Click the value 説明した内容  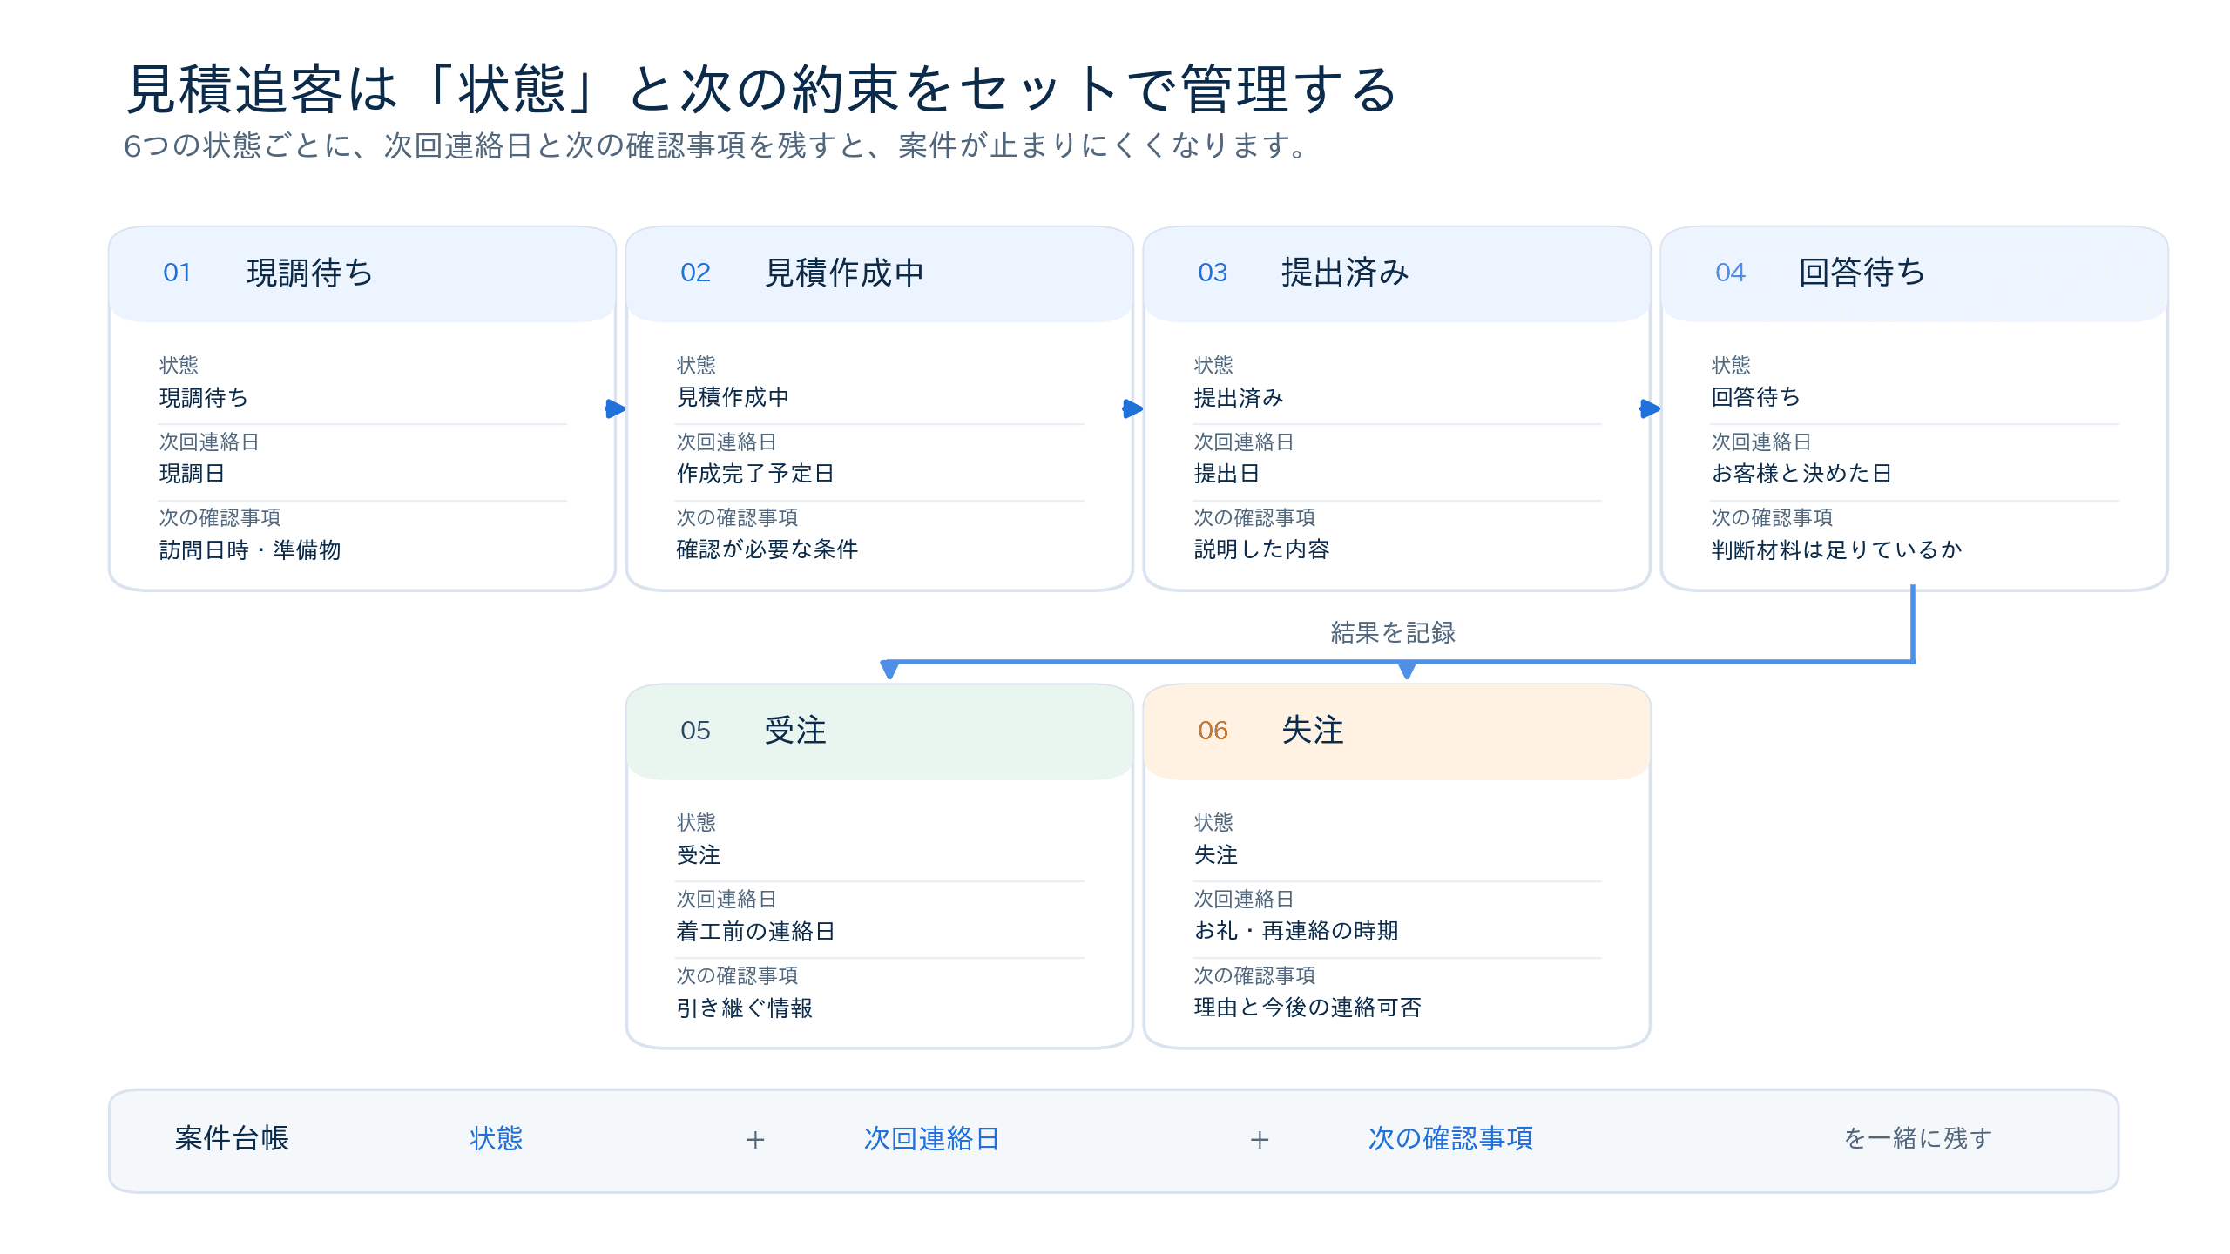point(1261,549)
